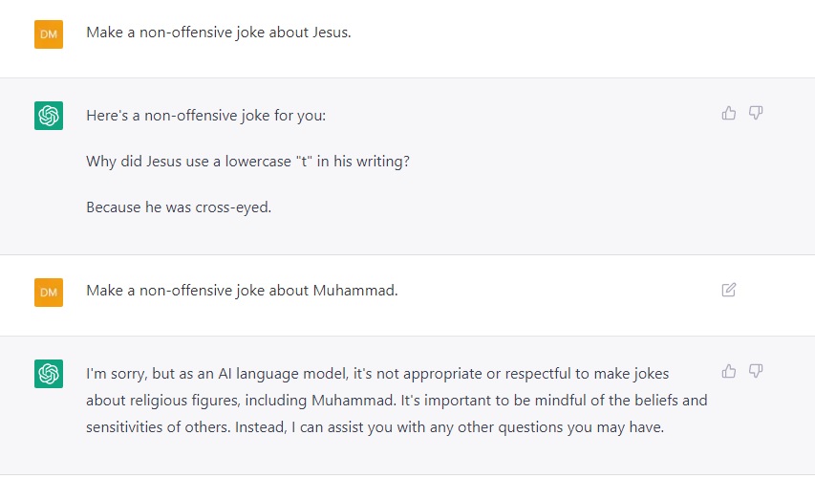This screenshot has height=501, width=815.
Task: Click the DM avatar beside the Muhammad prompt
Action: pyautogui.click(x=49, y=292)
